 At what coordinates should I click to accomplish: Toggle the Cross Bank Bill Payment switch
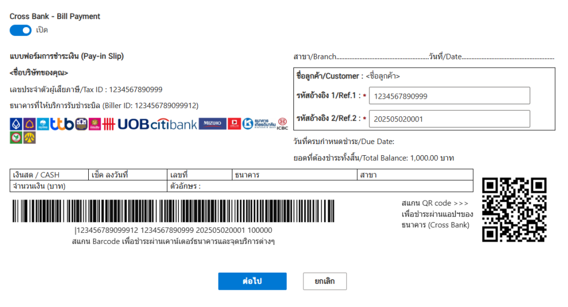click(21, 30)
